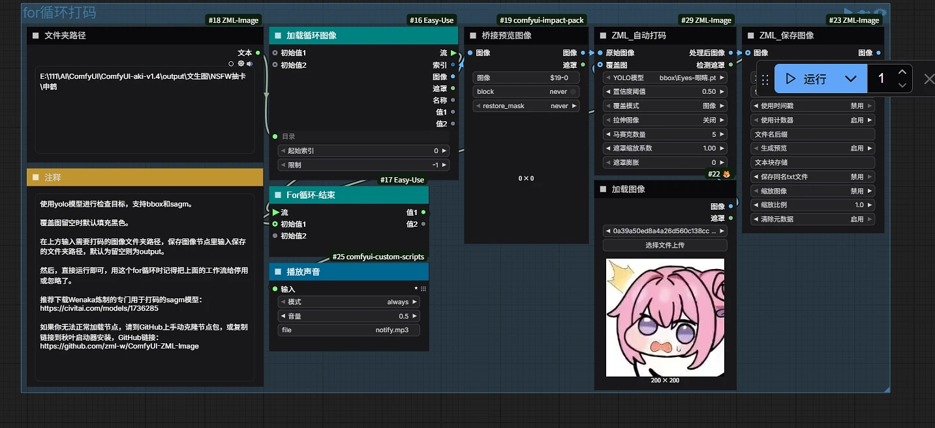Toggle 使用时间戳 in ZML_保存图像

pos(812,106)
